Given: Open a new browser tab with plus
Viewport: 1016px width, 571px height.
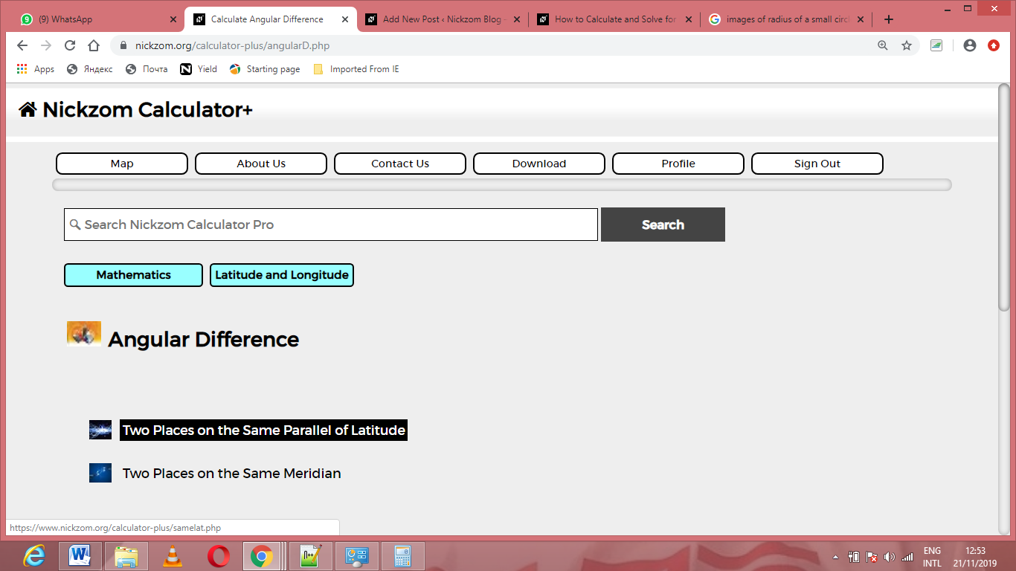Looking at the screenshot, I should point(889,19).
